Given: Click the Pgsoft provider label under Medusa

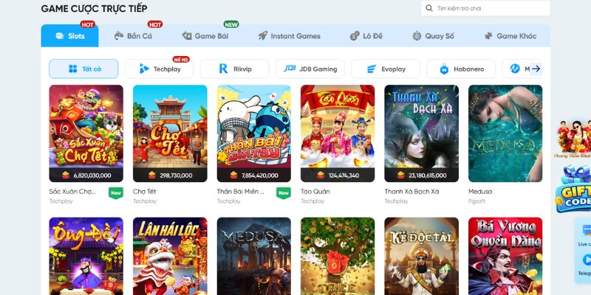Looking at the screenshot, I should click(476, 201).
